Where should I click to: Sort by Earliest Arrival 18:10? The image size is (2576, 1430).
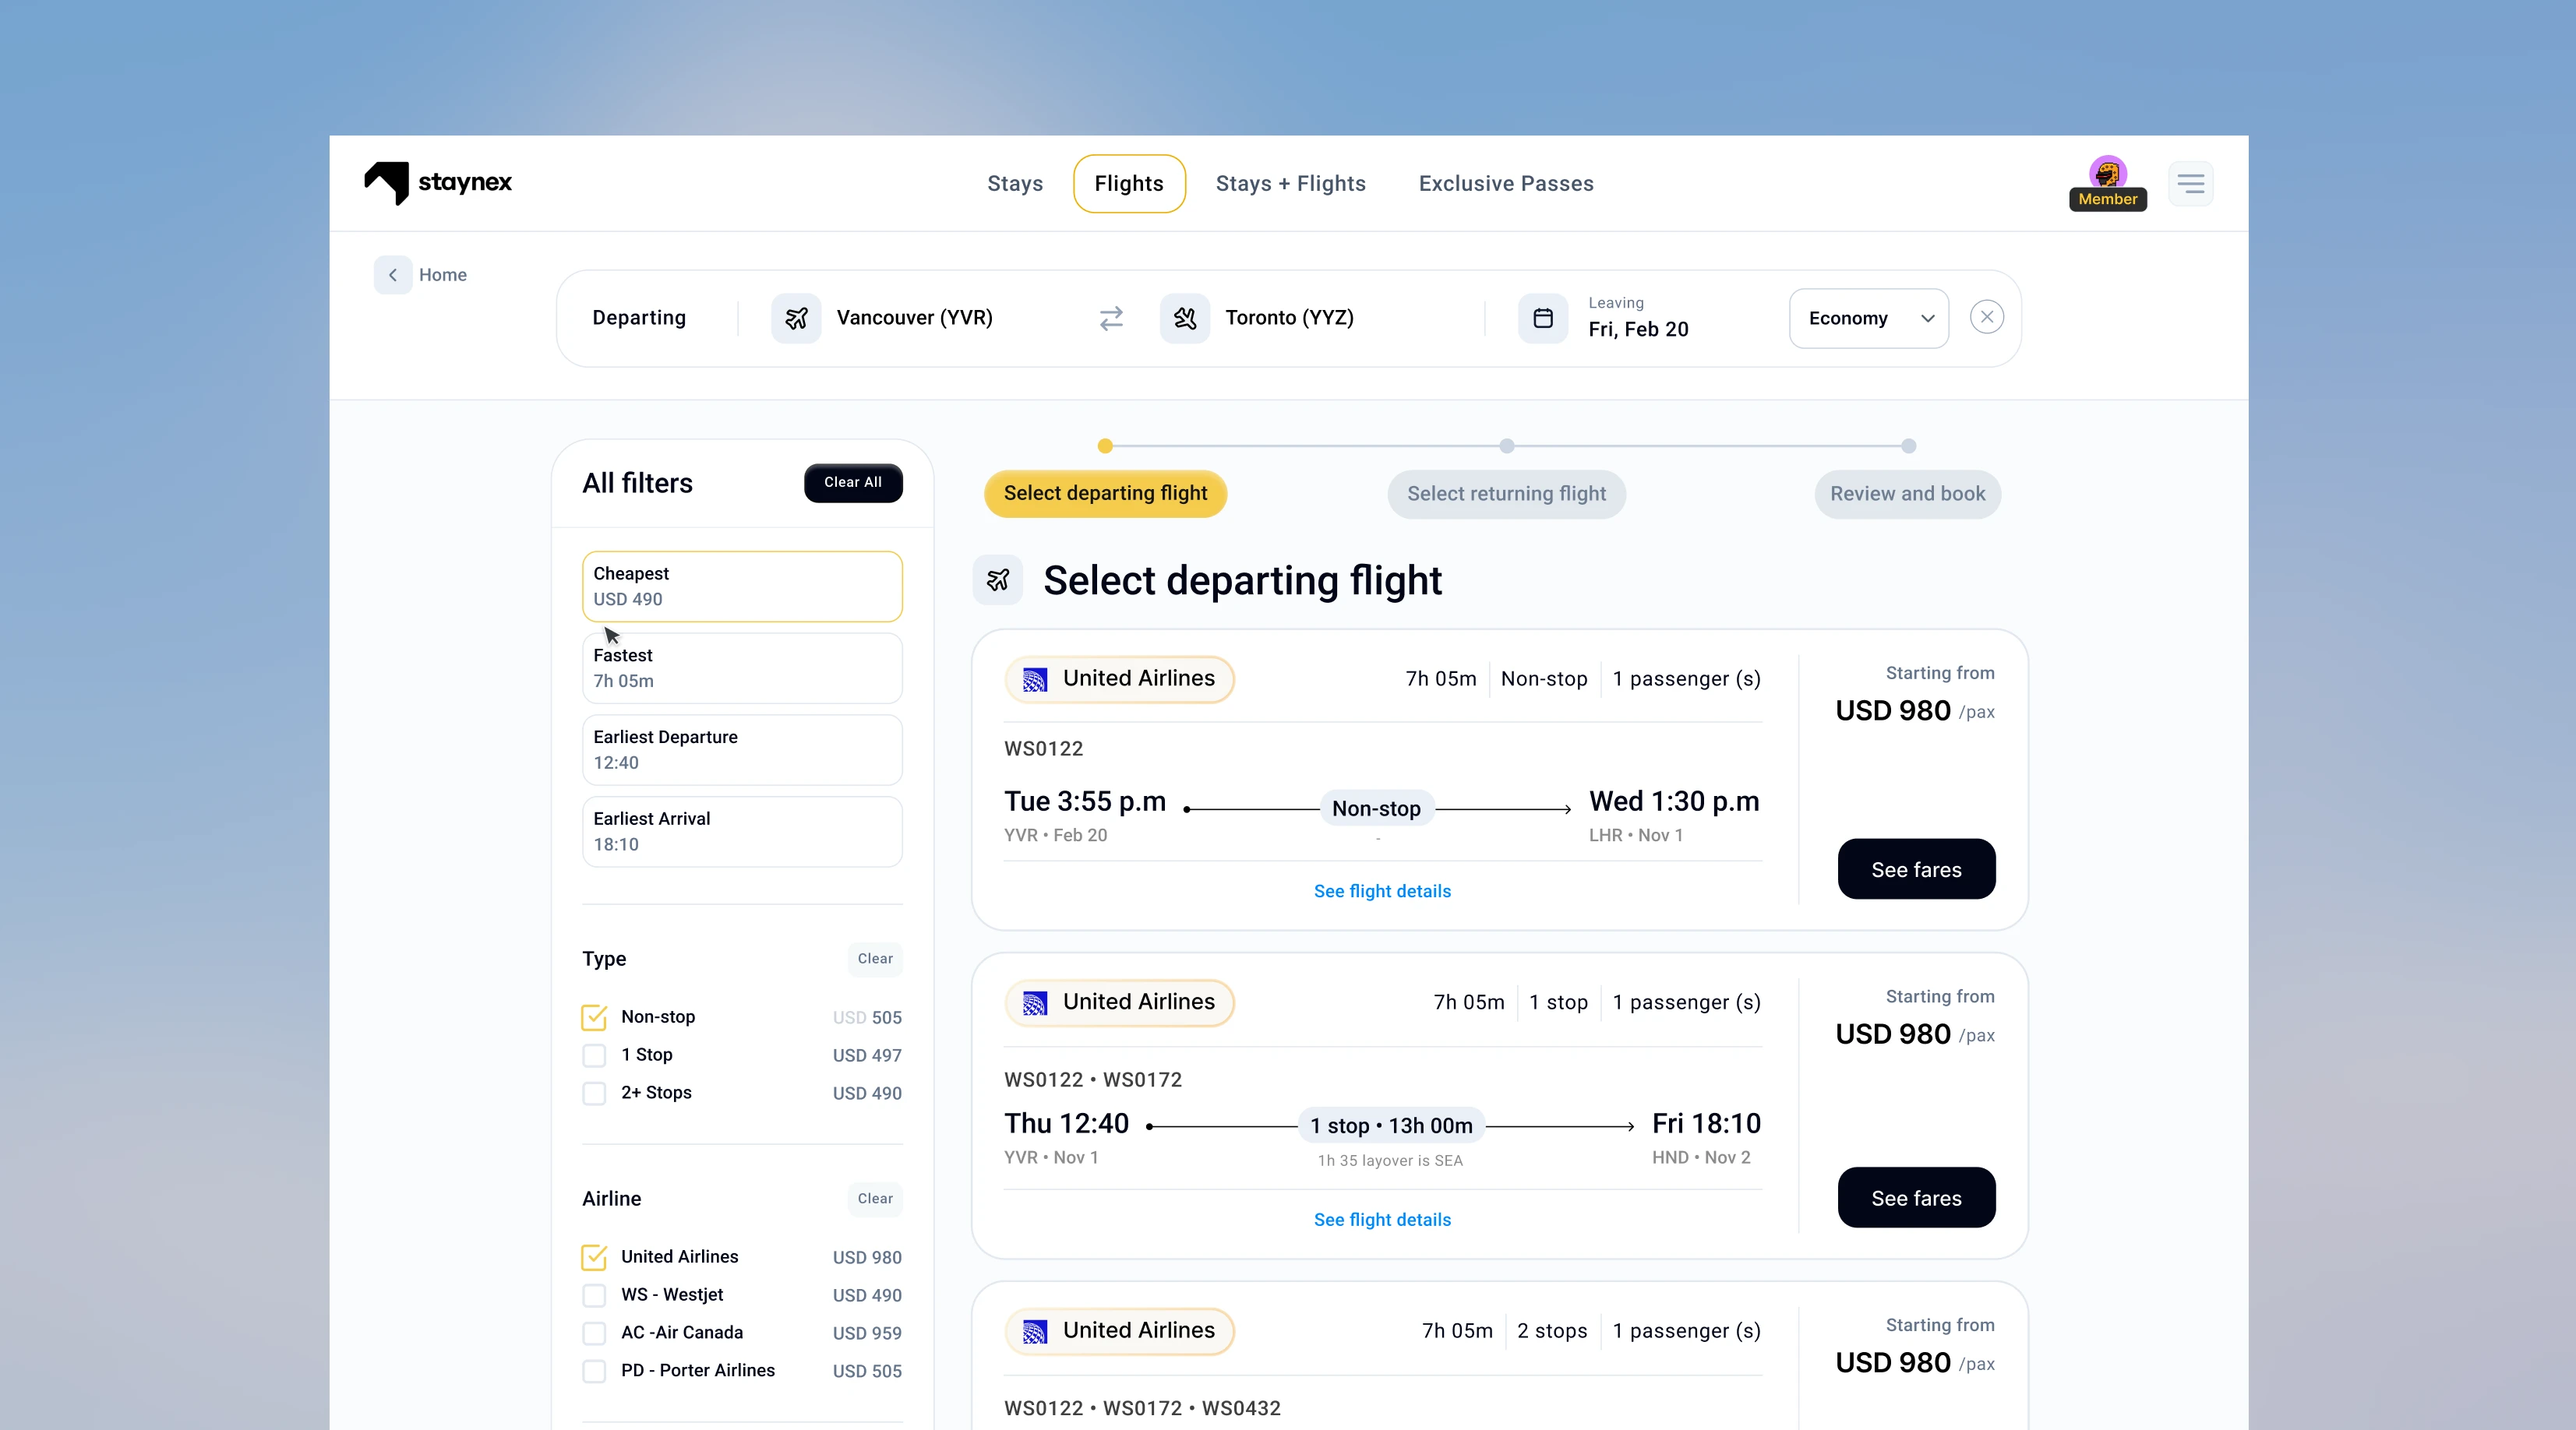pos(742,831)
